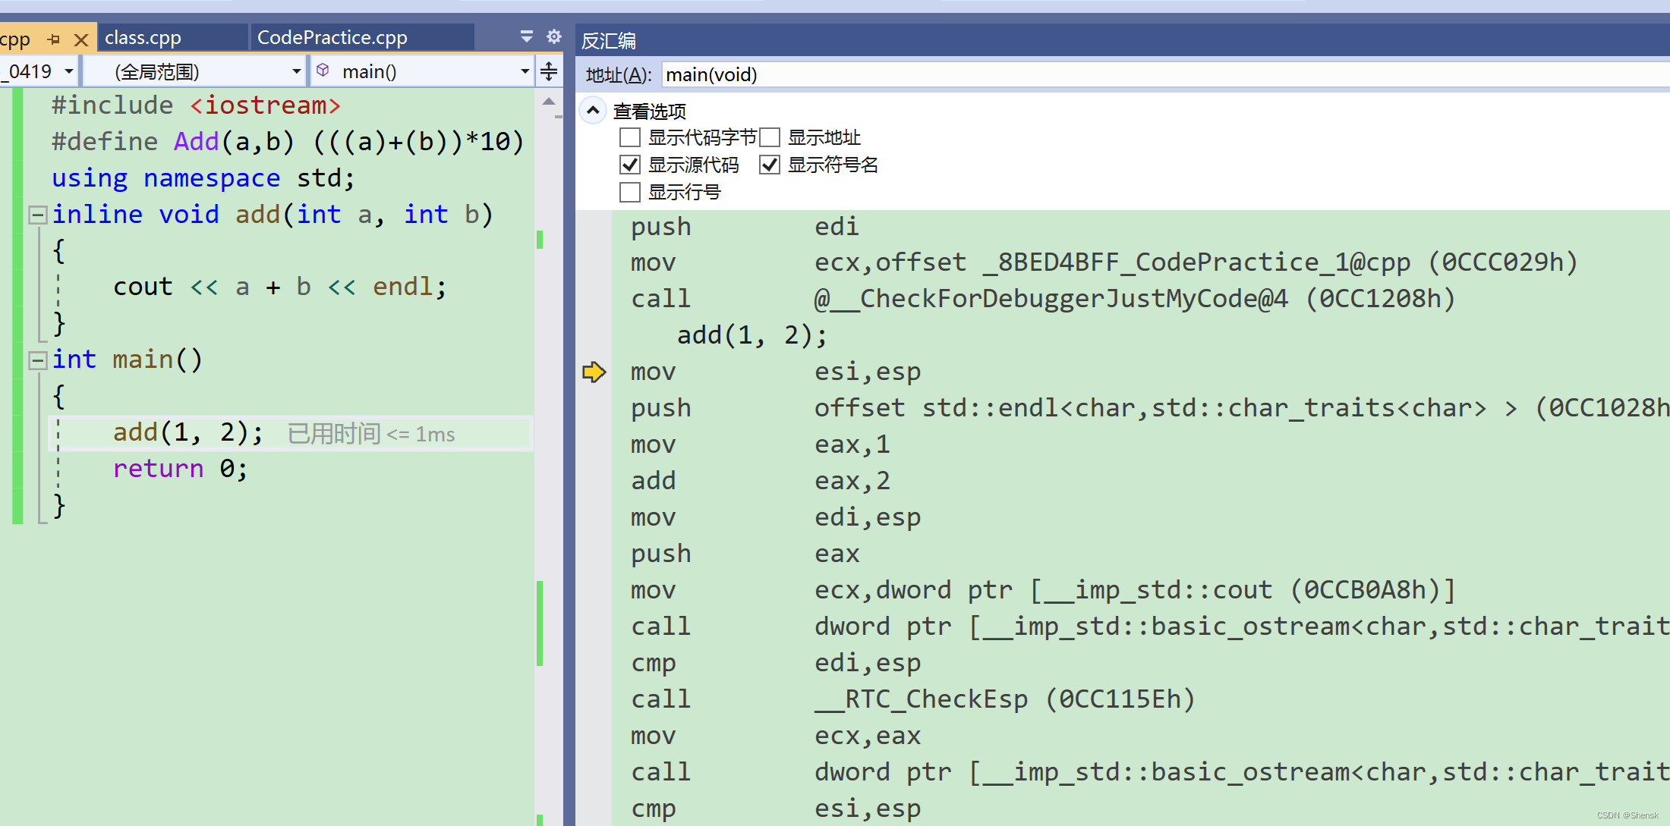Click the #define Add macro line
The height and width of the screenshot is (826, 1670).
(x=288, y=142)
